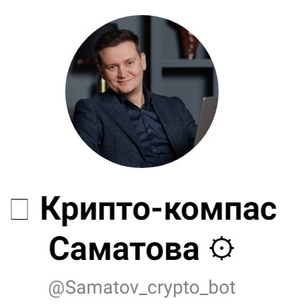Click the bot suffix of the username
The height and width of the screenshot is (308, 291).
click(223, 287)
